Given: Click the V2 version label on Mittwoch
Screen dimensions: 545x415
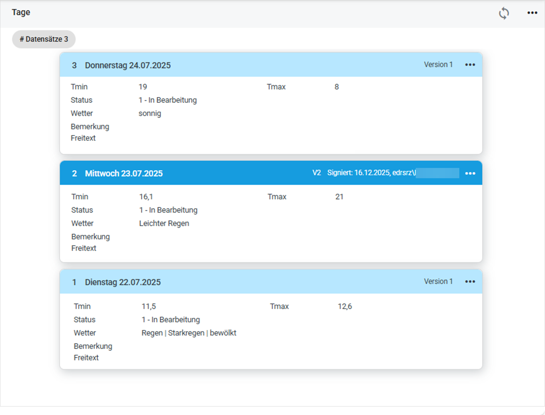Looking at the screenshot, I should pos(316,173).
